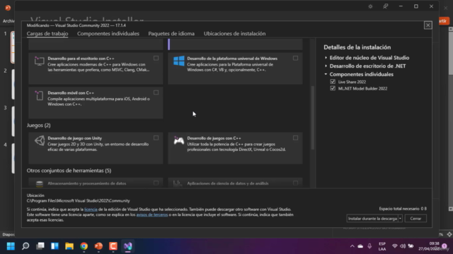The width and height of the screenshot is (453, 254).
Task: Check the Desarrollo de juegos con C++ box
Action: click(x=295, y=138)
